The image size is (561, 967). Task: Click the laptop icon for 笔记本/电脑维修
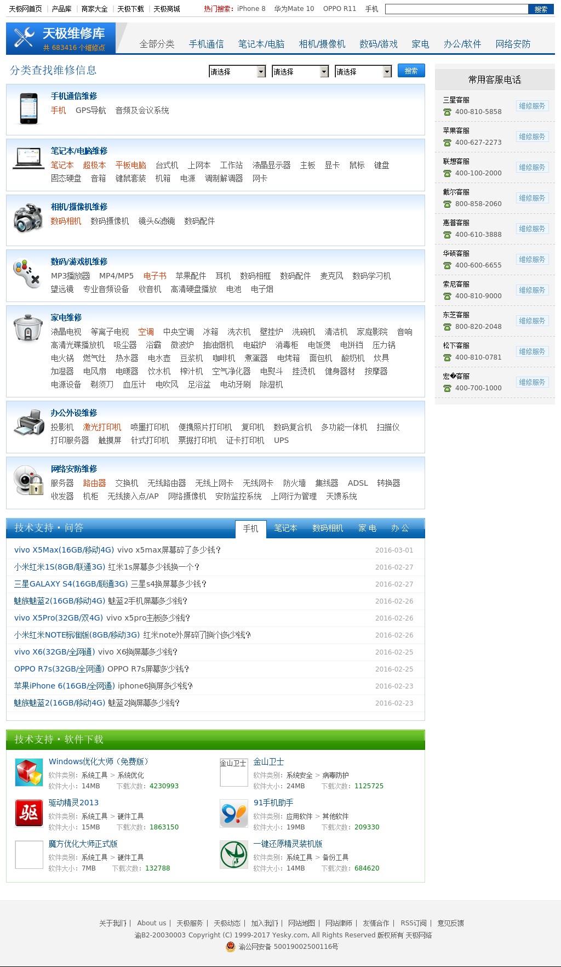tap(28, 158)
